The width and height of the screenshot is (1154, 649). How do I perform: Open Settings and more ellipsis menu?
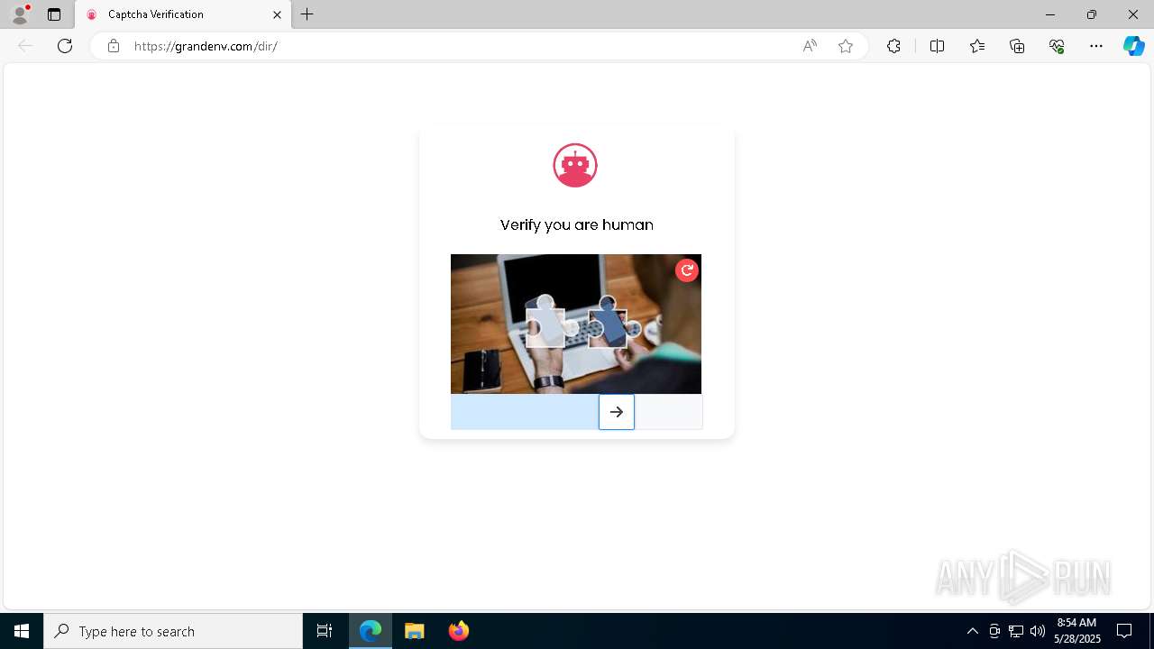[1096, 46]
